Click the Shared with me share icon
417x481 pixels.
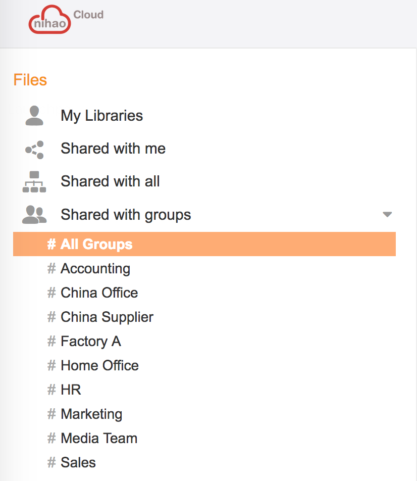pyautogui.click(x=34, y=149)
